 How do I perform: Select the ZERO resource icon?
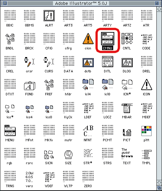[88, 176]
